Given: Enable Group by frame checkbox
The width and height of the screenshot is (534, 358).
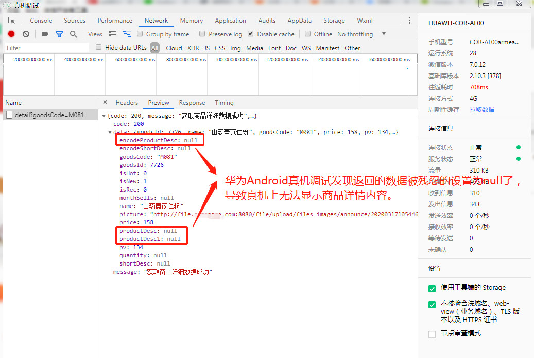Looking at the screenshot, I should [140, 33].
